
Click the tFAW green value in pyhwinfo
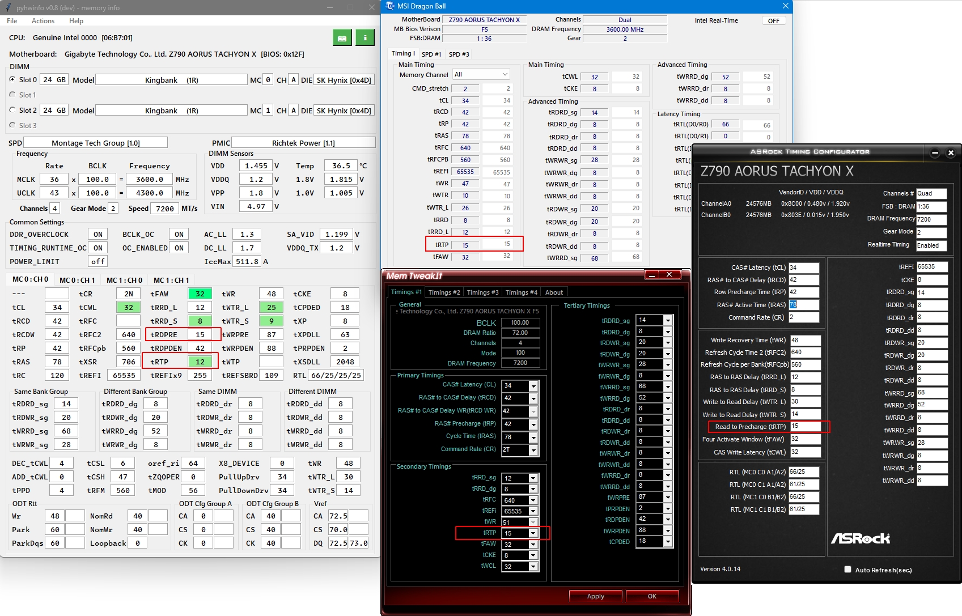pos(200,294)
